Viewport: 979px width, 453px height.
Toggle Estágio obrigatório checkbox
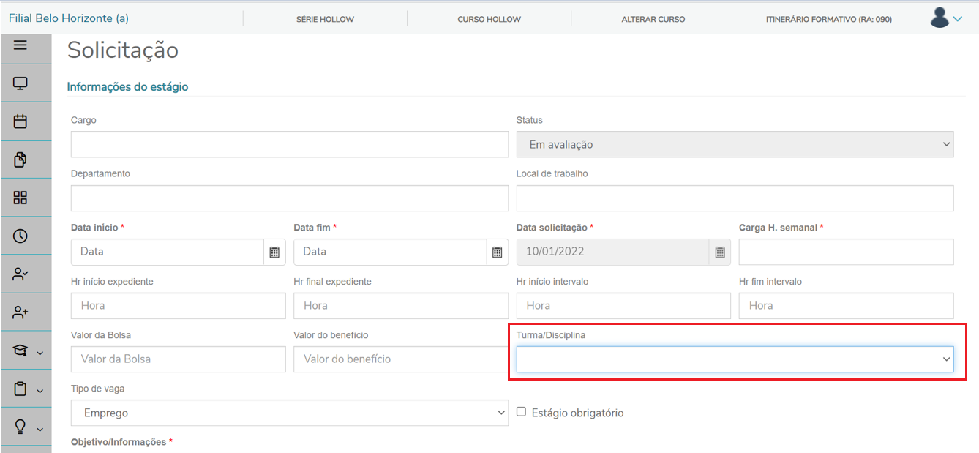pos(522,412)
